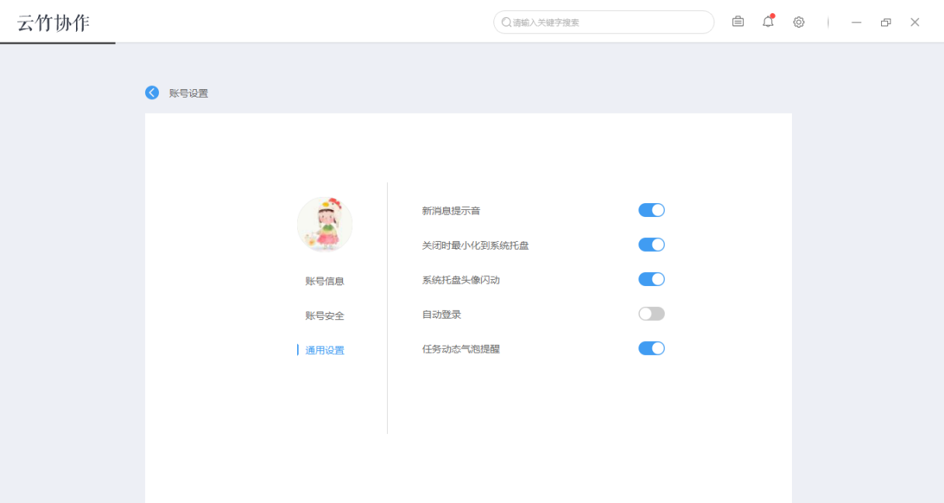Disable the 新消息提示音 switch
The image size is (944, 503).
click(x=652, y=209)
